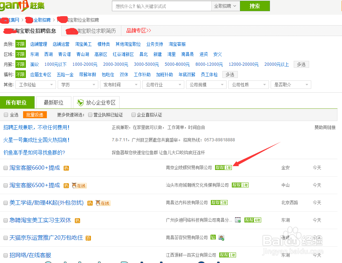Click the 帮帮1年 badge for 江西源鲜一百实业有限公司
This screenshot has height=263, width=342.
pyautogui.click(x=228, y=255)
